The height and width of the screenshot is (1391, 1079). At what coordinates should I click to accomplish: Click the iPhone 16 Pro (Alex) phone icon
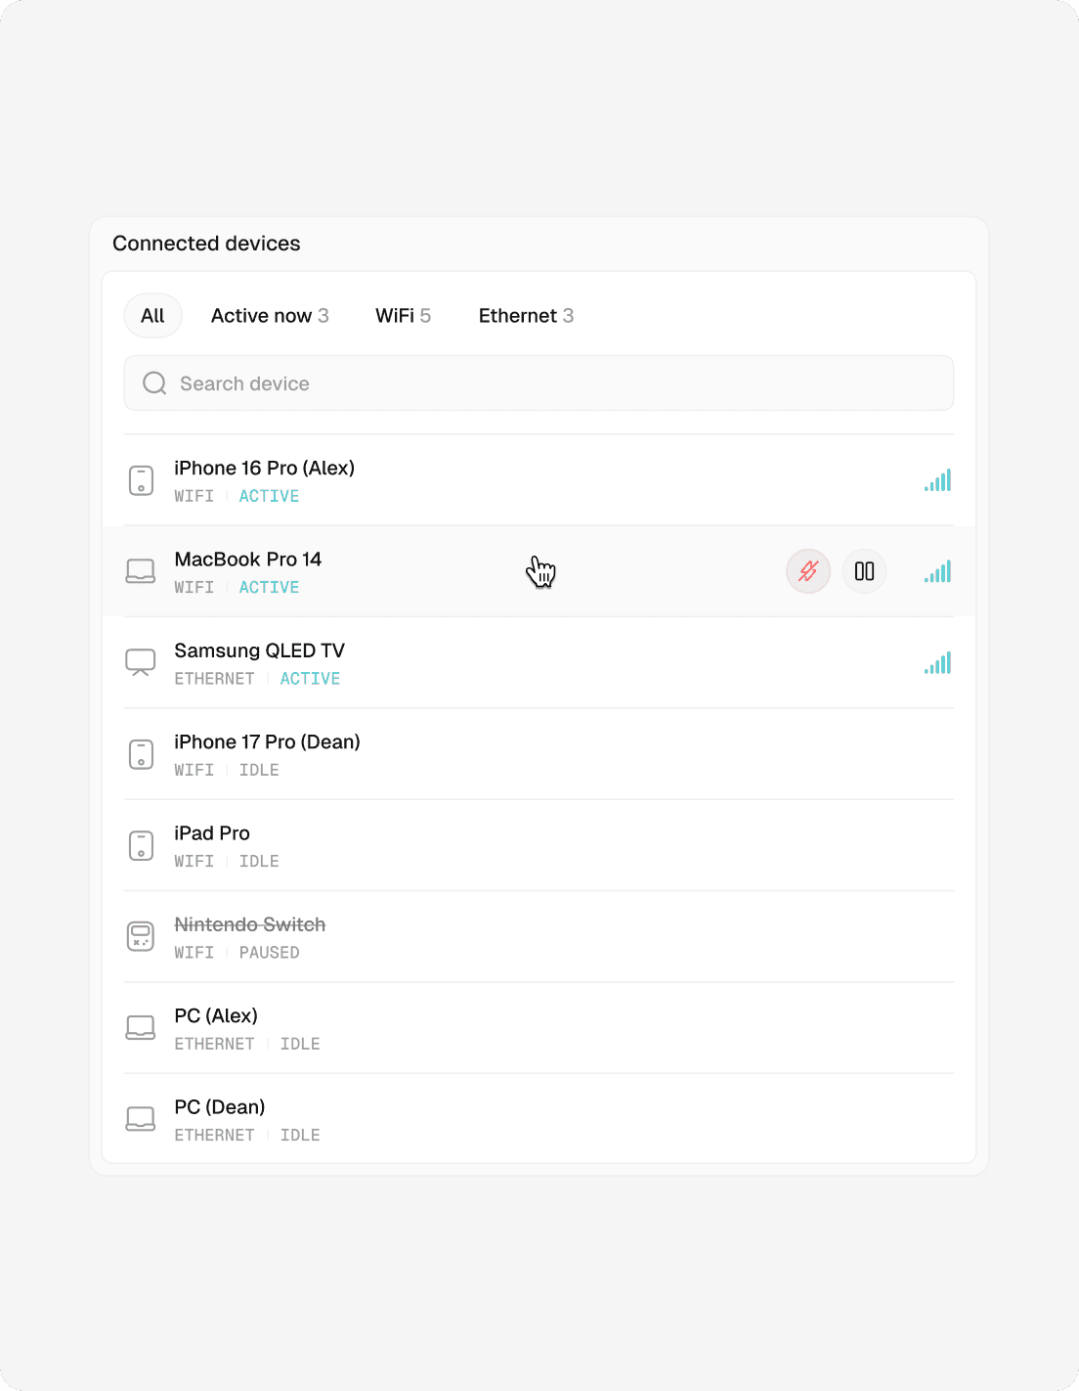pos(142,480)
